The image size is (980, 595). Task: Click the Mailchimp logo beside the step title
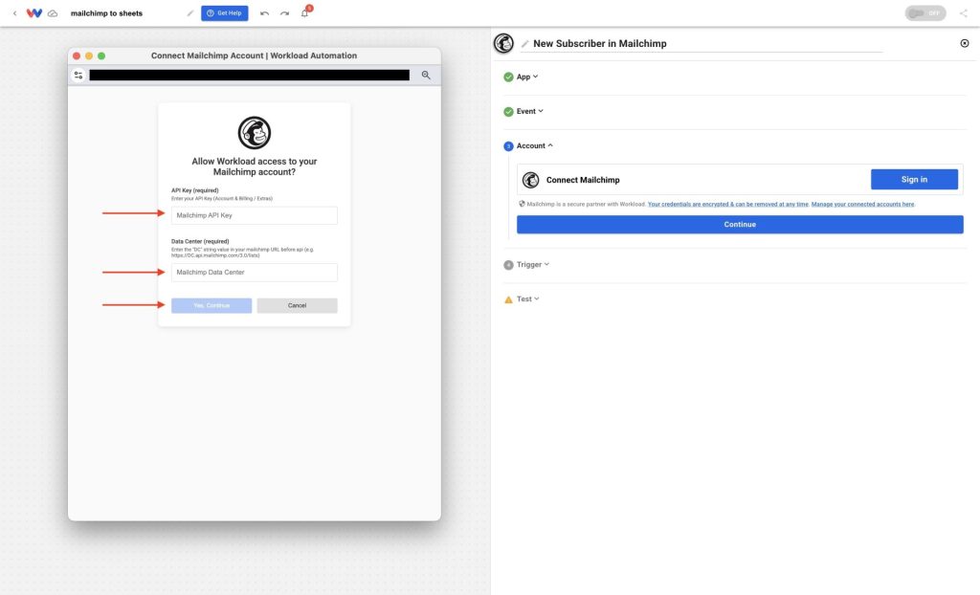click(503, 43)
